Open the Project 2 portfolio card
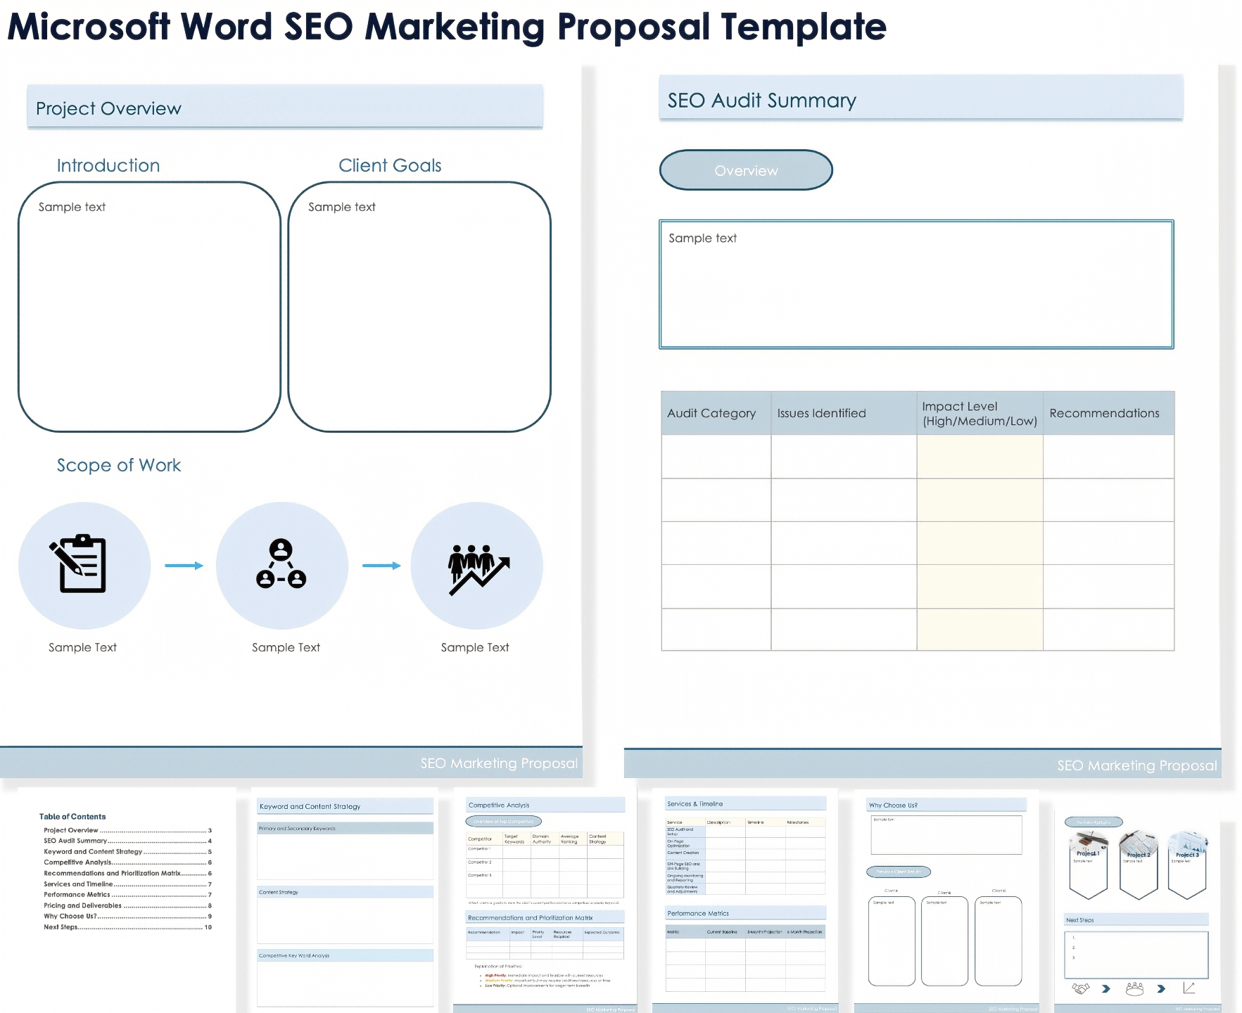Viewport: 1242px width, 1013px height. click(x=1138, y=866)
